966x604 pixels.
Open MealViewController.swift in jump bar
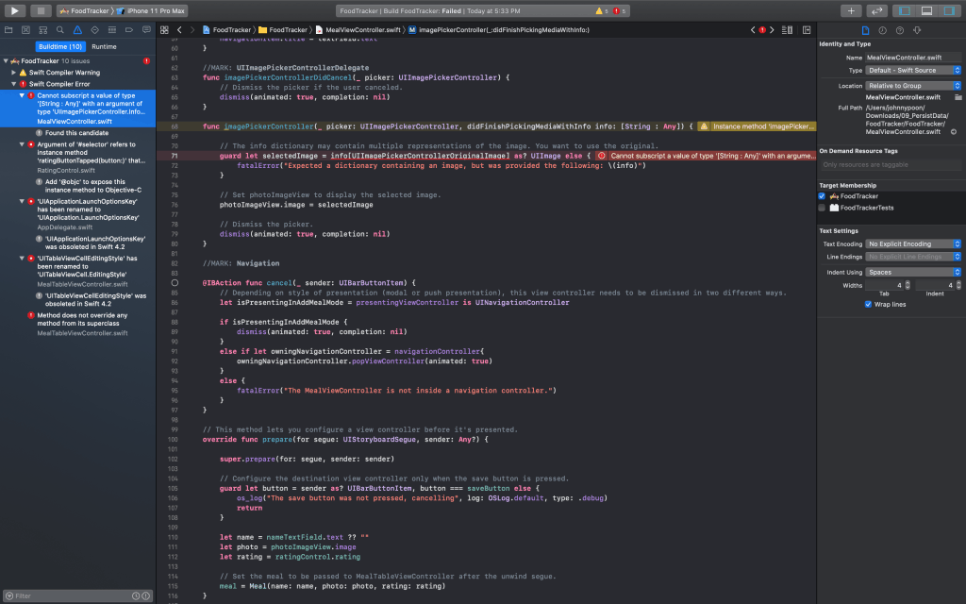click(x=358, y=29)
